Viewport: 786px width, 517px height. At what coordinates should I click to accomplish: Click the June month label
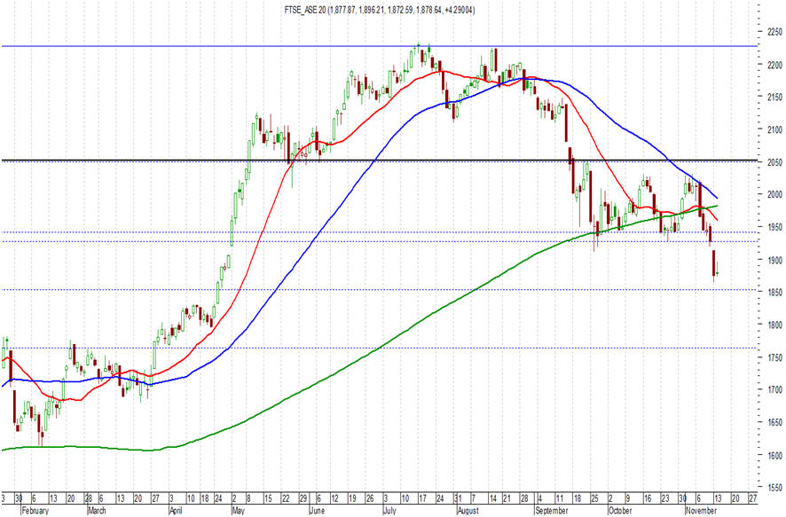[x=318, y=511]
